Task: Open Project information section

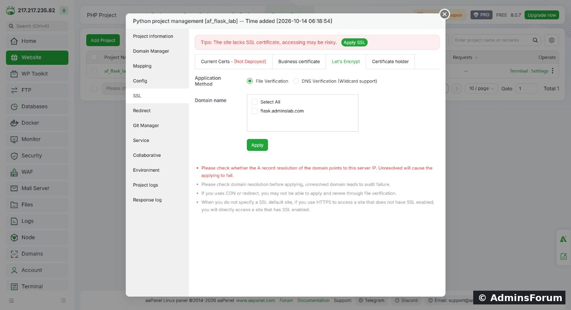Action: click(157, 36)
